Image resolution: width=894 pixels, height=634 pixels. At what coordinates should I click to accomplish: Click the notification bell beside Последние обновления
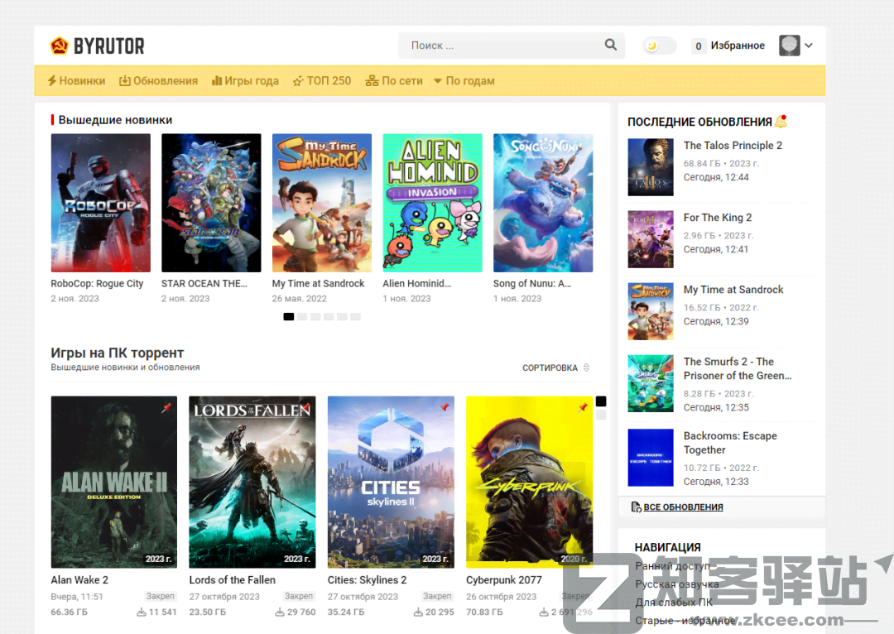click(x=781, y=122)
